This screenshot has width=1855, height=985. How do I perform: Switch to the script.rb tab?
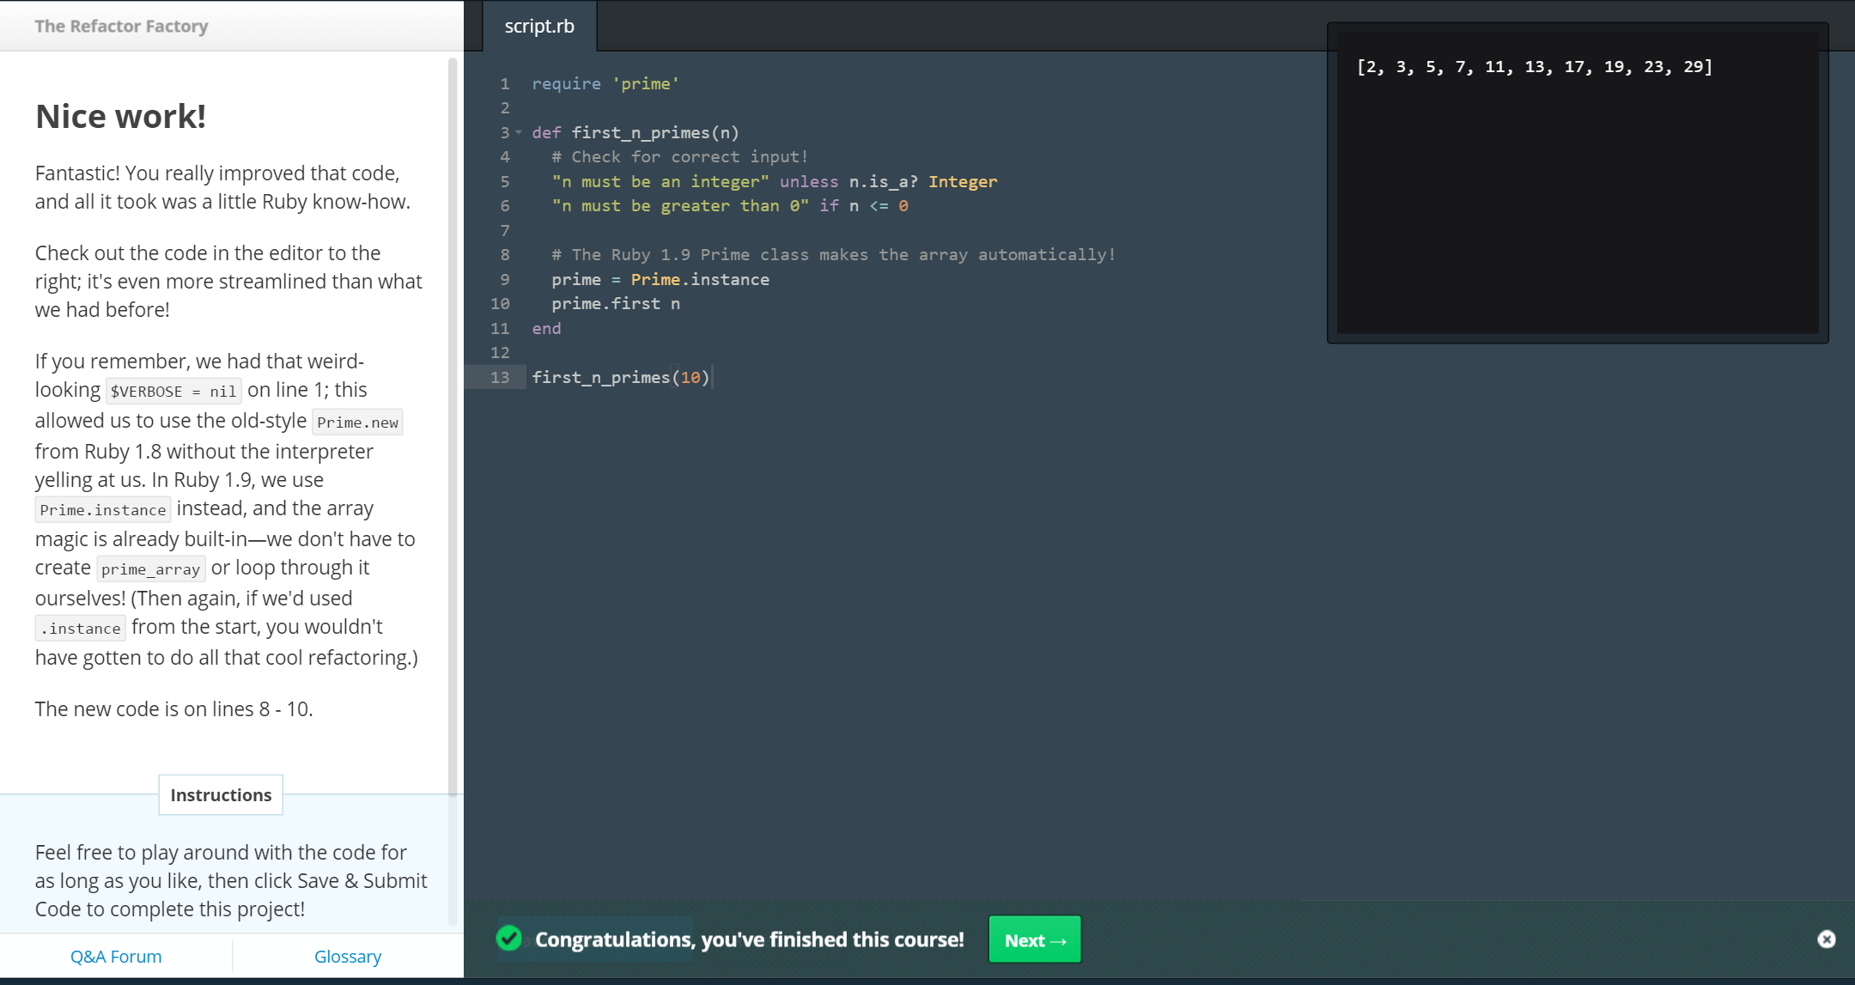coord(539,26)
